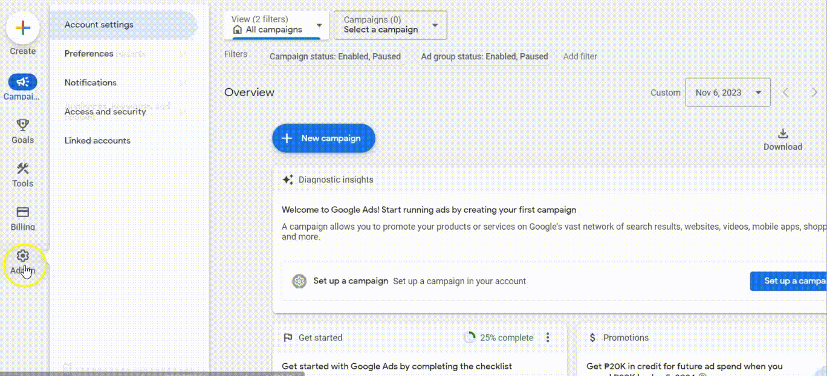
Task: Click the Create plus icon
Action: pos(23,28)
